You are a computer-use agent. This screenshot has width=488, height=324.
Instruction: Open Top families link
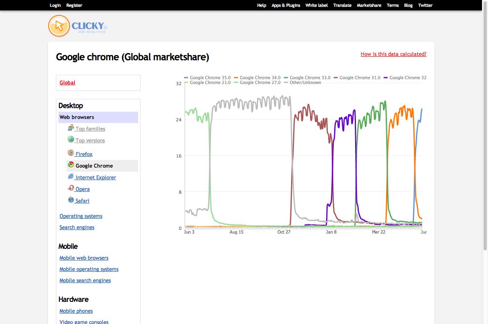[x=90, y=129]
